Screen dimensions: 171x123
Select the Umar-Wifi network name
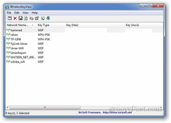17,48
